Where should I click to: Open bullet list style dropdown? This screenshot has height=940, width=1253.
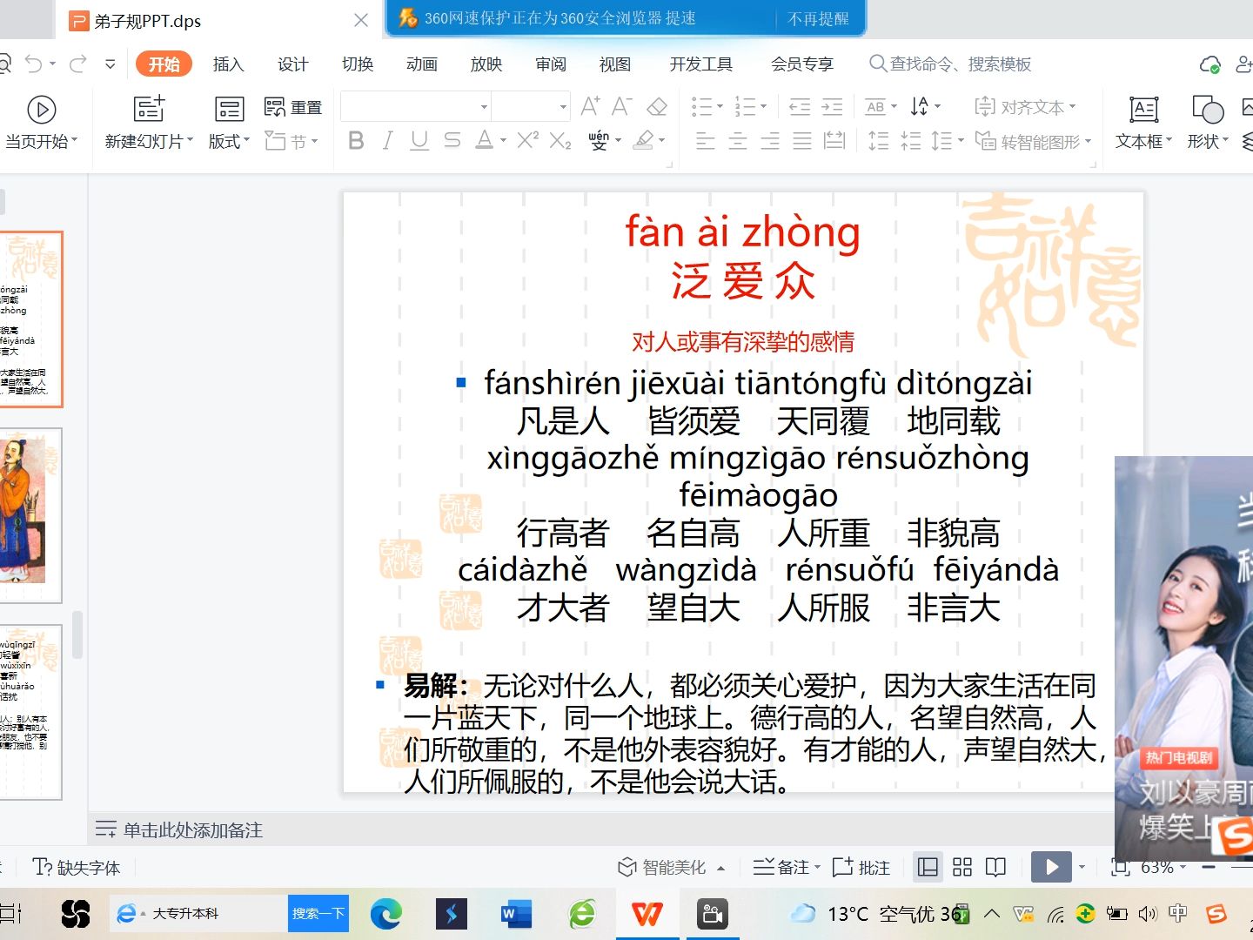[x=719, y=107]
